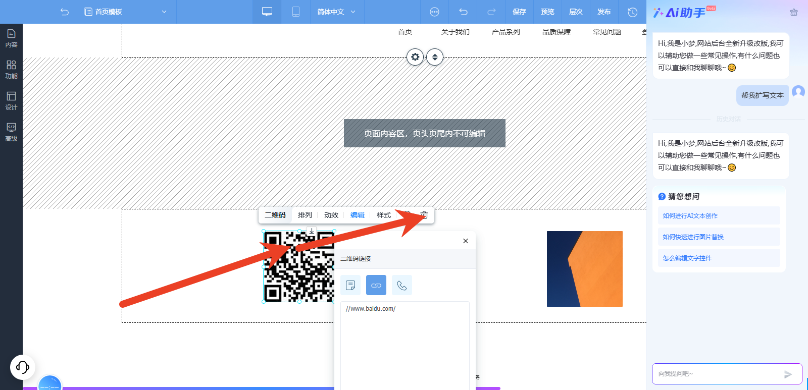
Task: Click the 发布 publish button
Action: (604, 12)
